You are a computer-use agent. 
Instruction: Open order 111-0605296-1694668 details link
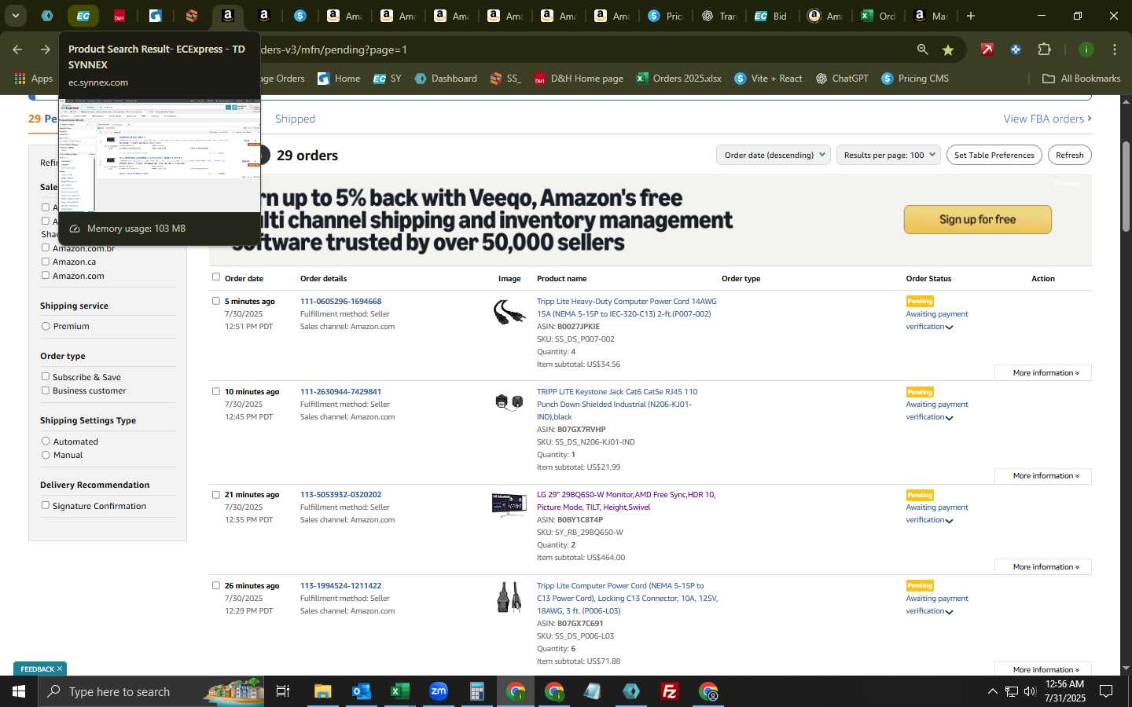coord(340,301)
